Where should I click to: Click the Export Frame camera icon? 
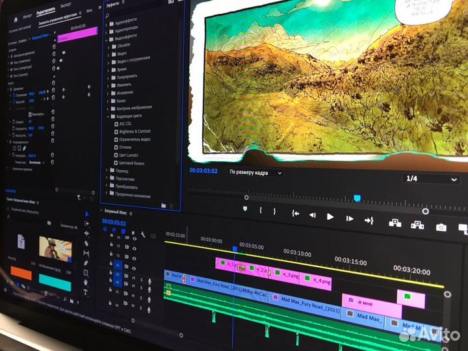coord(441,227)
